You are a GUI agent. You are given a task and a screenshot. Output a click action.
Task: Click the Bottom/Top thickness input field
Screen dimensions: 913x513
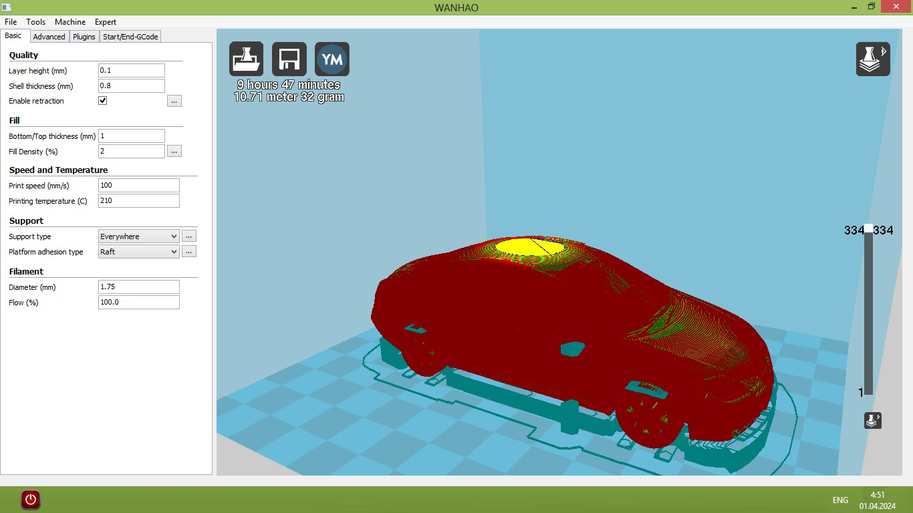coord(132,136)
